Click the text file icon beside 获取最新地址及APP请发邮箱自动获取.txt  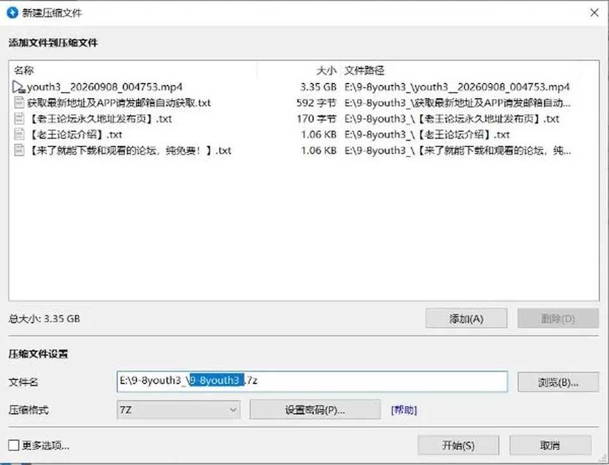(x=18, y=103)
